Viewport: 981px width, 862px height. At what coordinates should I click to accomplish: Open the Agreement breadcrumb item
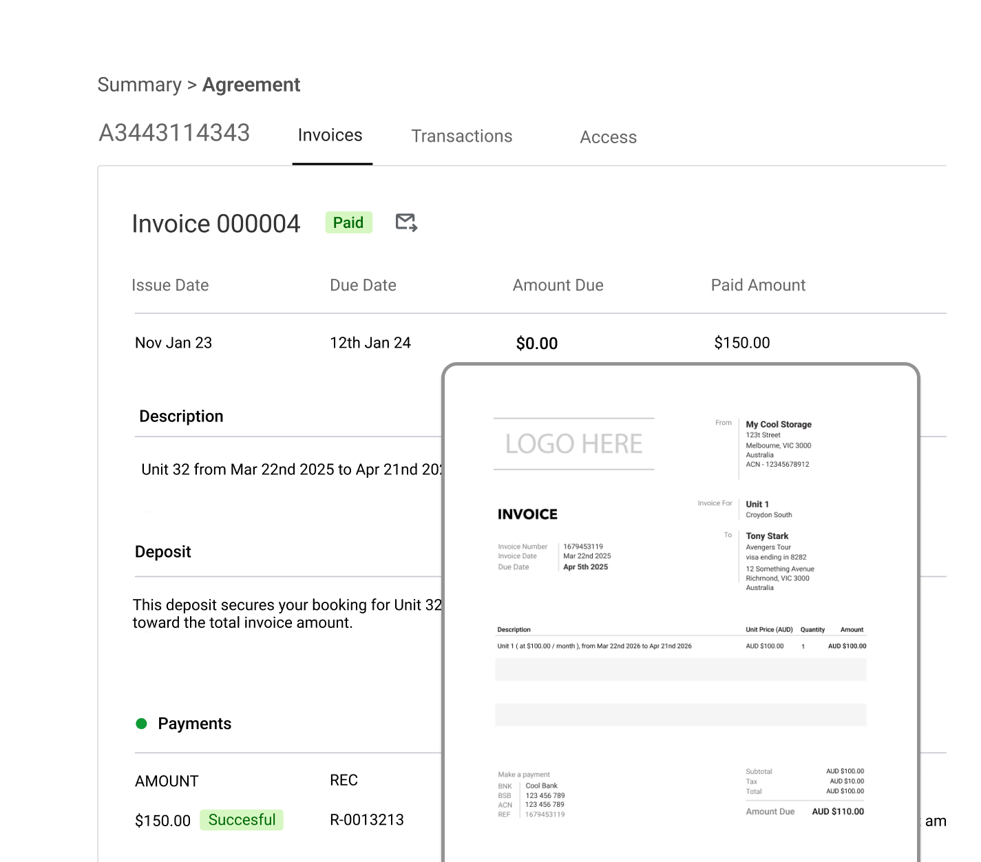pos(251,84)
